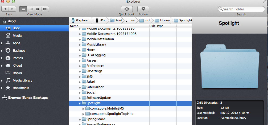This screenshot has width=268, height=125.
Task: Go to Root in breadcrumb path
Action: pyautogui.click(x=116, y=20)
